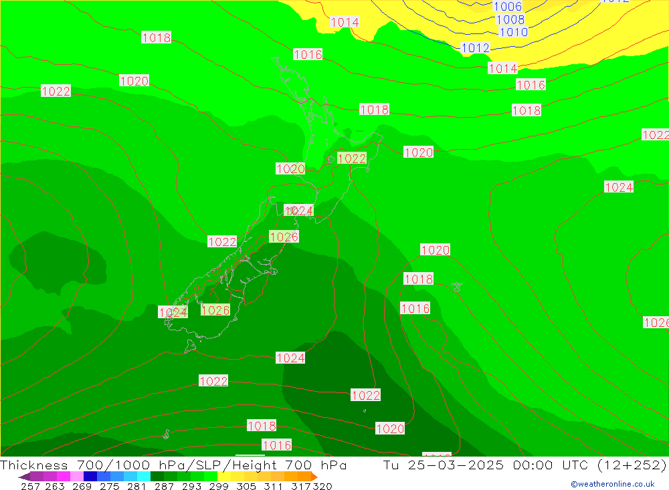Click the Stewart Island outline below South Island
This screenshot has height=490, width=669.
[190, 346]
